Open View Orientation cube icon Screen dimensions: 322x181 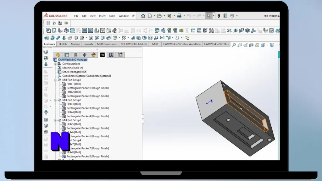click(x=263, y=45)
